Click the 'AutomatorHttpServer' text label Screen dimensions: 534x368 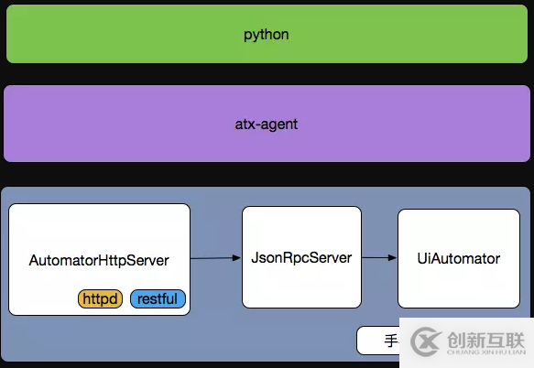(x=99, y=260)
